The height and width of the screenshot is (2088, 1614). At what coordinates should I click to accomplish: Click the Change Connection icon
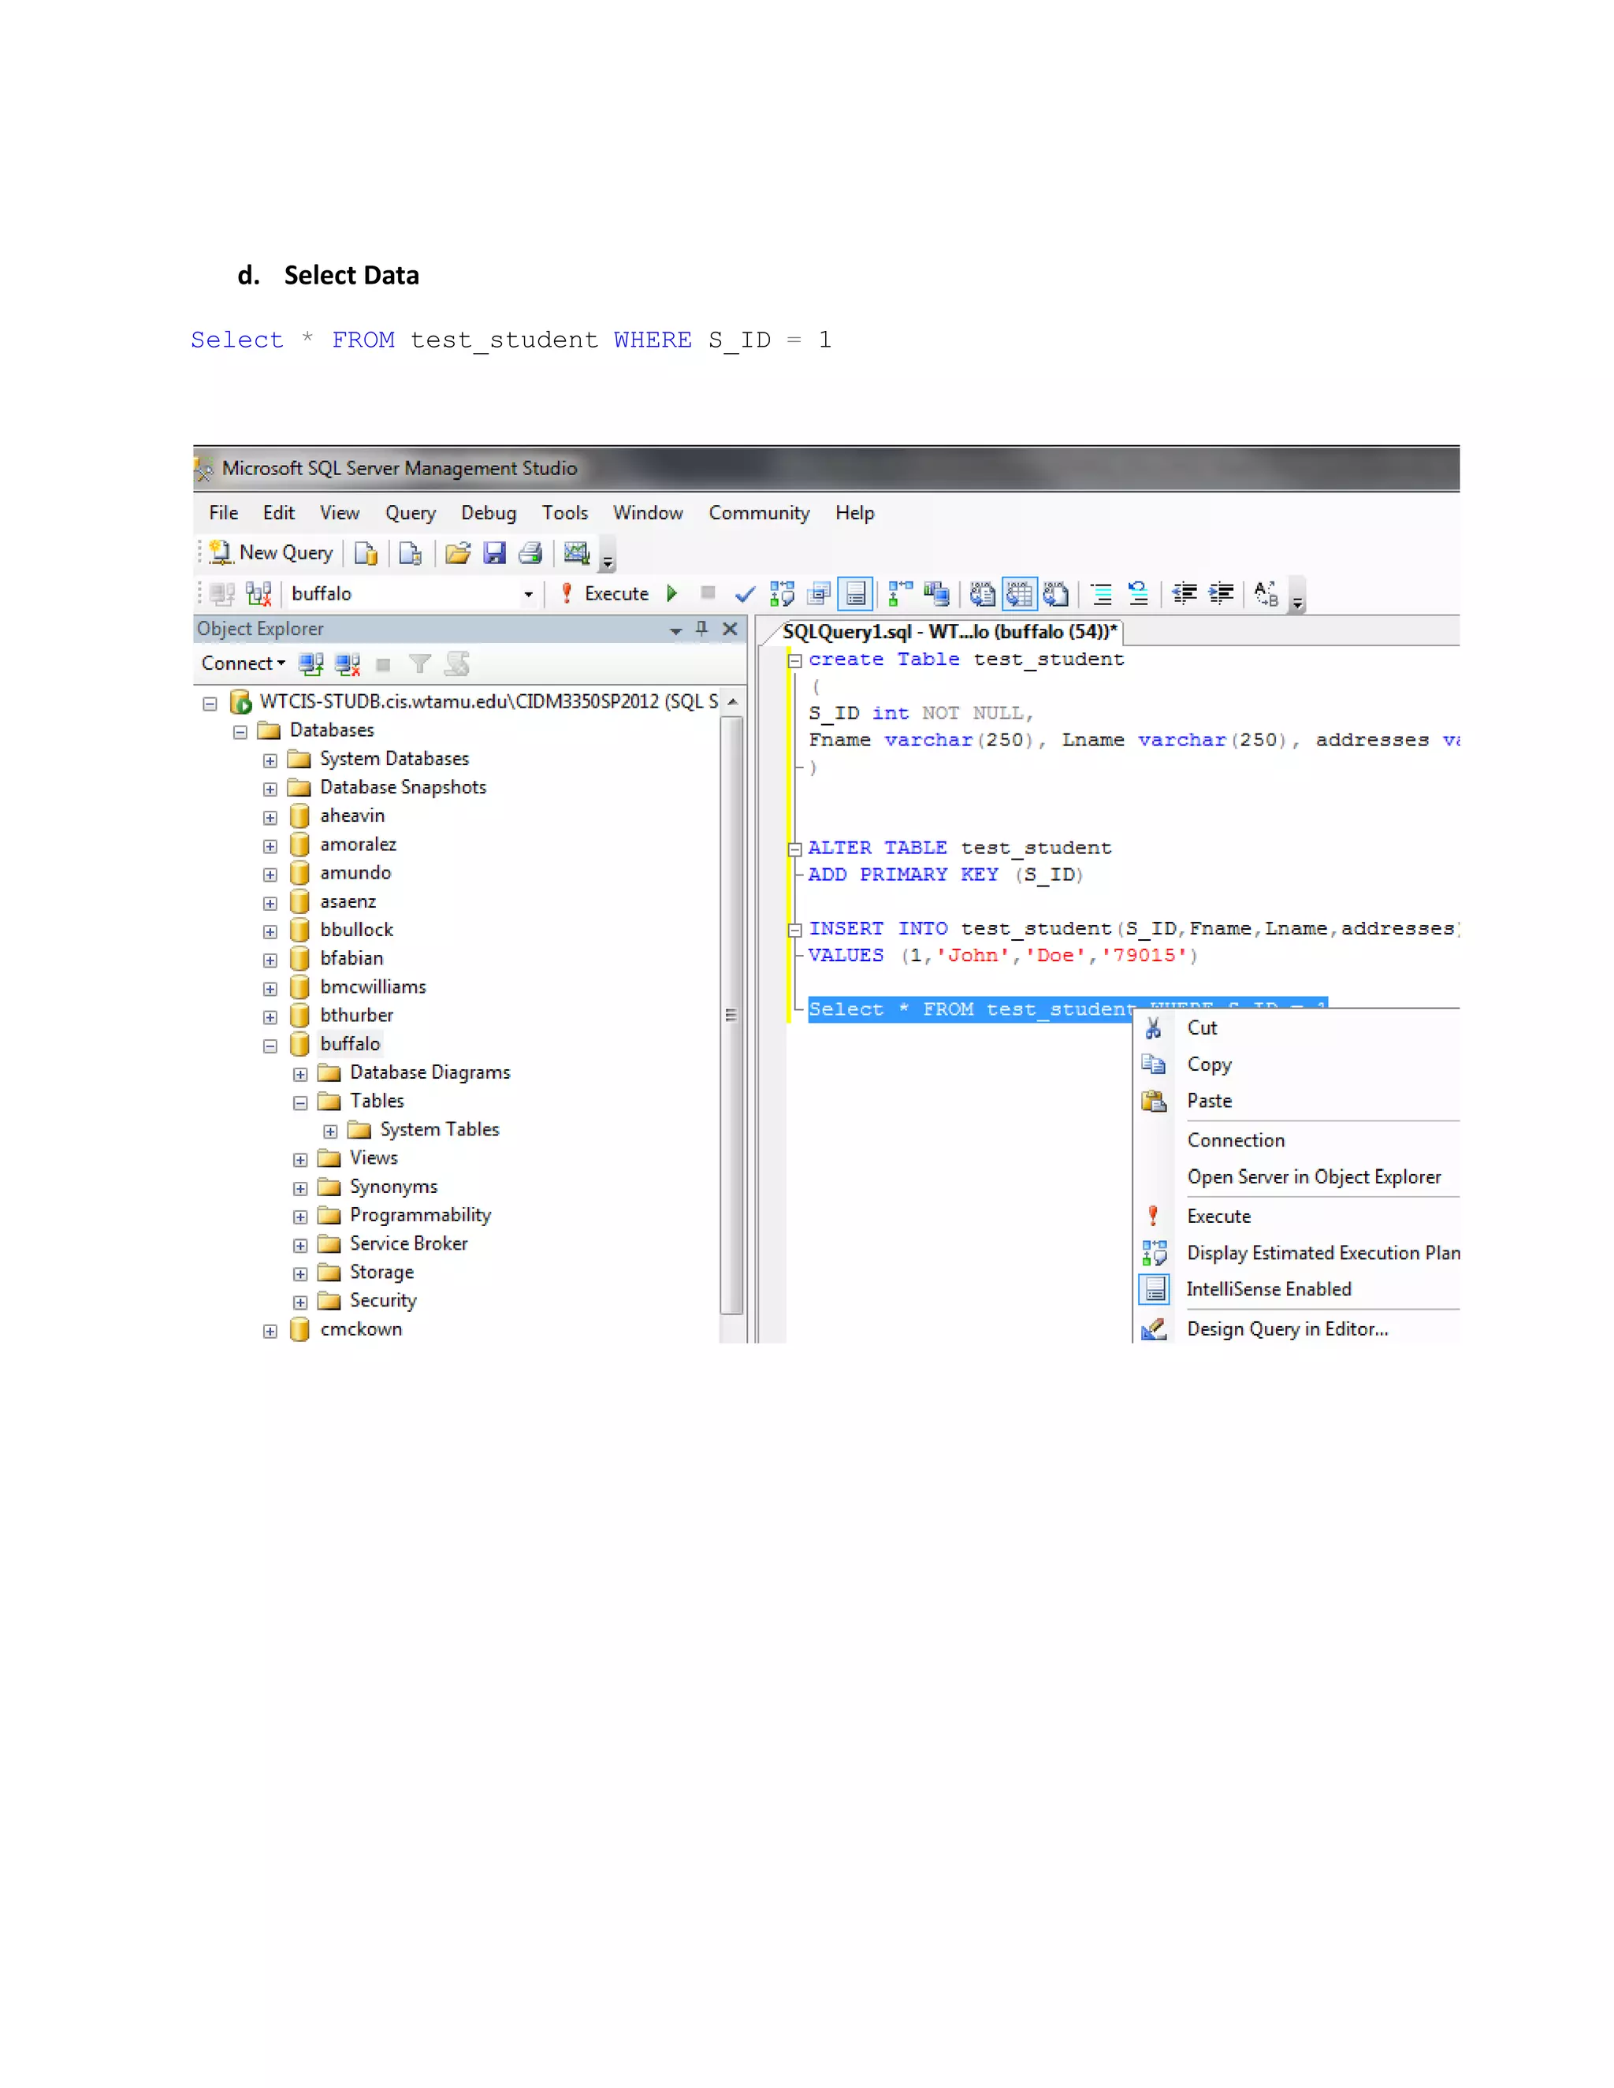tap(258, 594)
